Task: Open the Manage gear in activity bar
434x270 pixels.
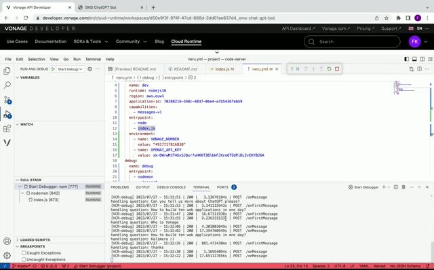Action: [x=7, y=255]
